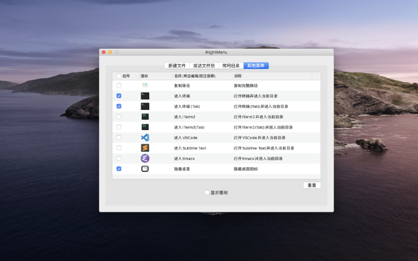Click the 重置 button
The height and width of the screenshot is (261, 418).
point(312,185)
